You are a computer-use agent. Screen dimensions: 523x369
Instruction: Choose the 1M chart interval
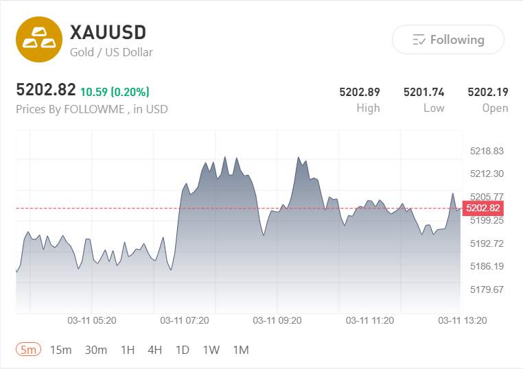click(240, 350)
